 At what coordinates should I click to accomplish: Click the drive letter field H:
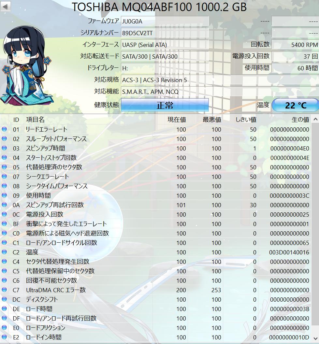point(165,68)
